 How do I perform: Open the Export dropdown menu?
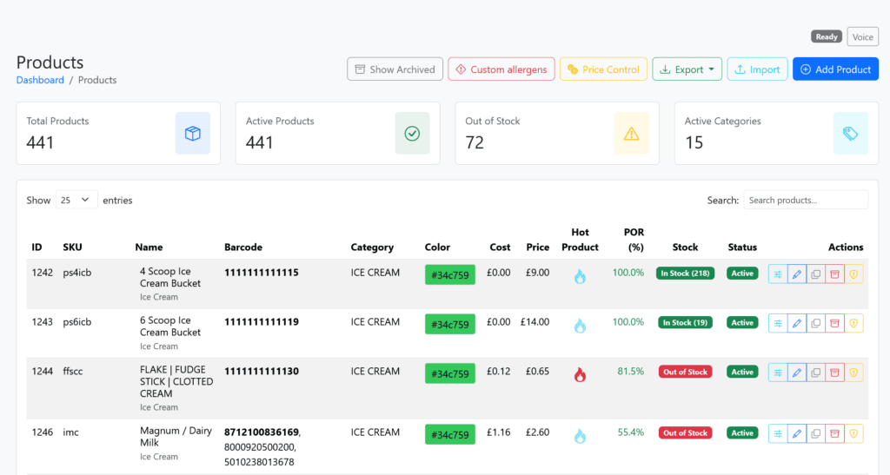pos(687,69)
